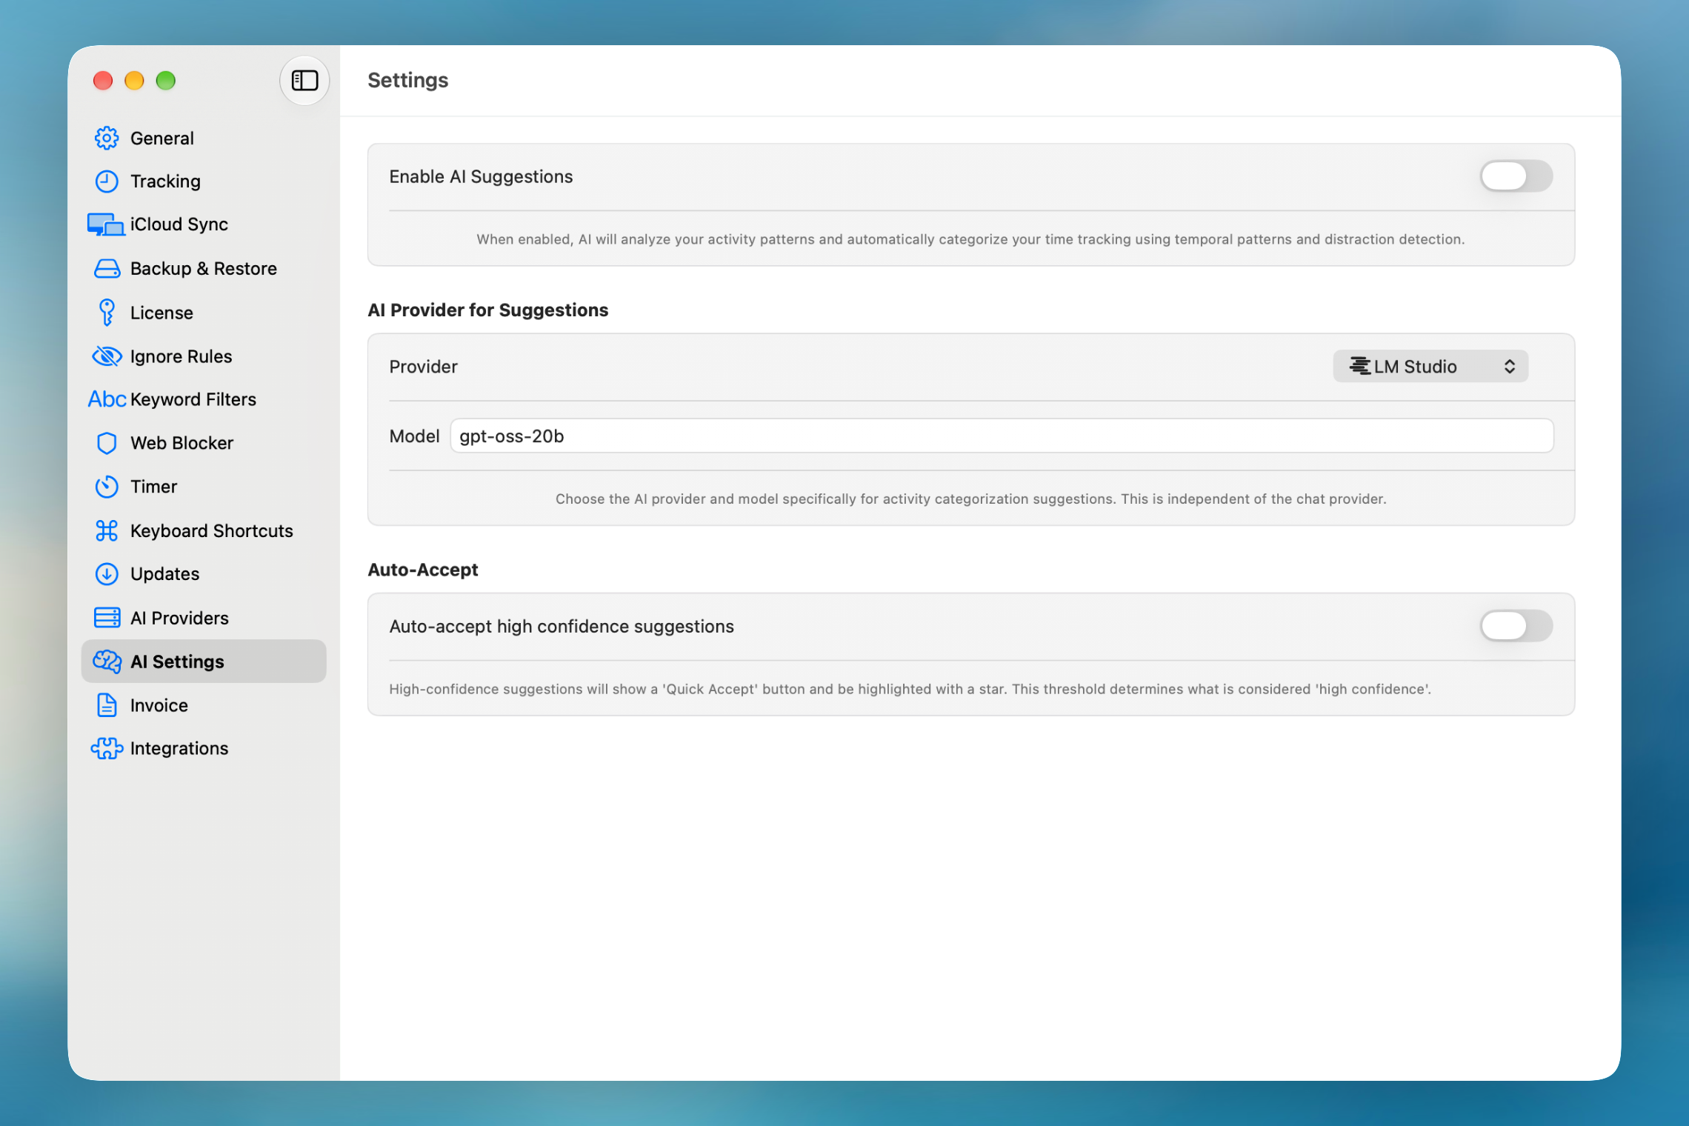
Task: Select the Invoice label
Action: (x=159, y=705)
